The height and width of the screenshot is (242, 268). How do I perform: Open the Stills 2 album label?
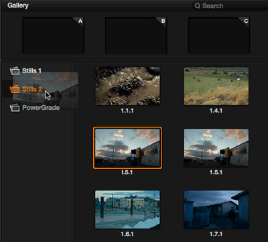click(x=32, y=89)
